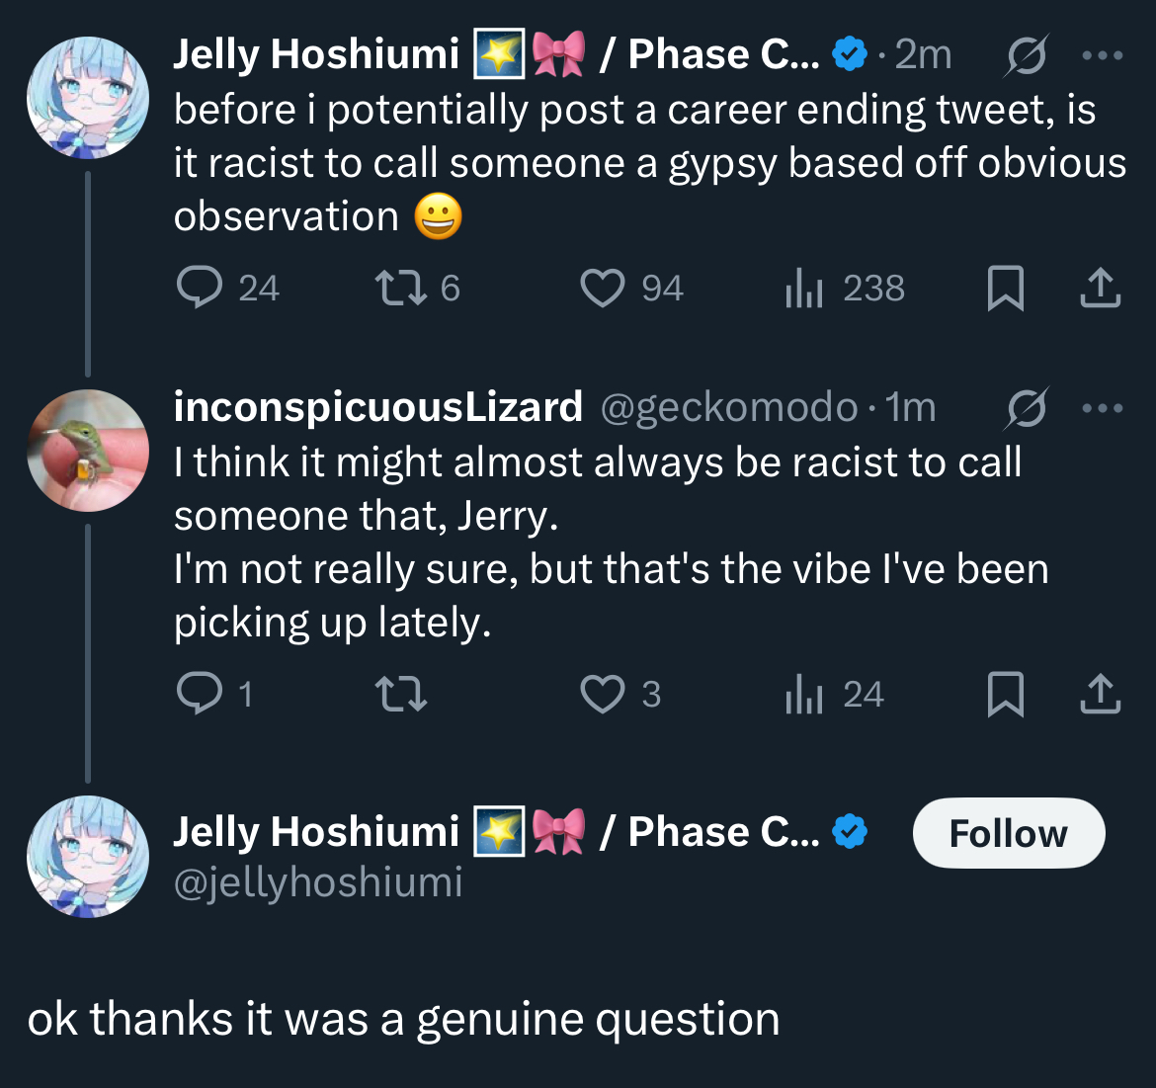Bookmark Jelly Hoshiumi's first tweet

[x=1006, y=289]
